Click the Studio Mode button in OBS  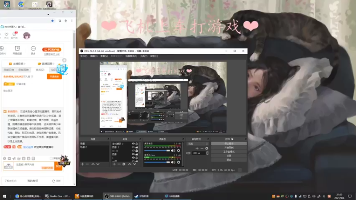coord(229,152)
